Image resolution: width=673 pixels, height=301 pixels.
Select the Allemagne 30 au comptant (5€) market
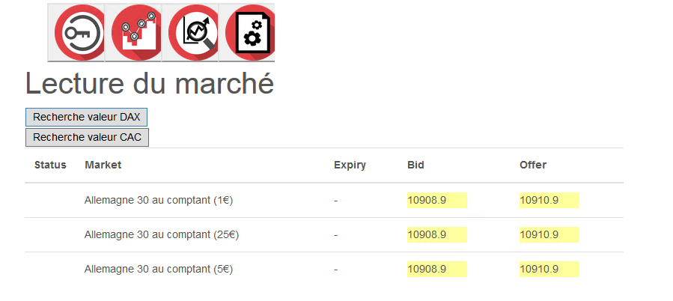coord(159,269)
